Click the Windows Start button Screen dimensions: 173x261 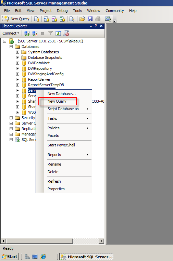[x=10, y=257]
